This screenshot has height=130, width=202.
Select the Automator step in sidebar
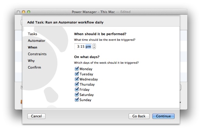click(37, 41)
